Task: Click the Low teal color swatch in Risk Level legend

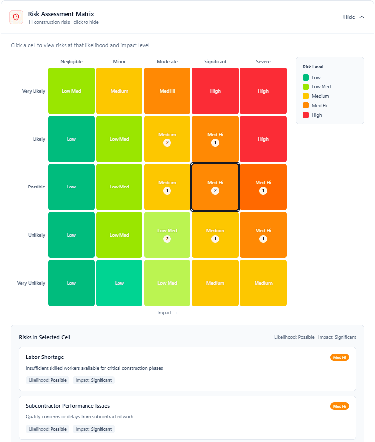Action: 305,77
